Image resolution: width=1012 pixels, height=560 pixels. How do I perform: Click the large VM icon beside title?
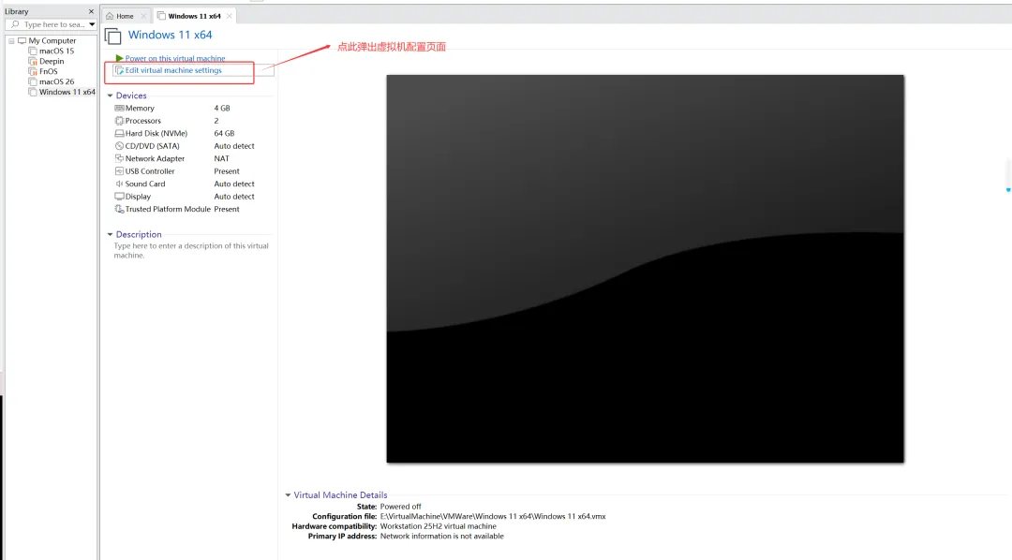113,37
